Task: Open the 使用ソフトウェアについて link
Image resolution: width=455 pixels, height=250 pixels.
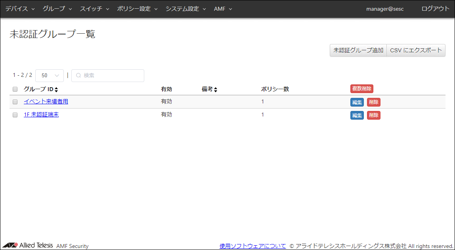Action: point(252,246)
